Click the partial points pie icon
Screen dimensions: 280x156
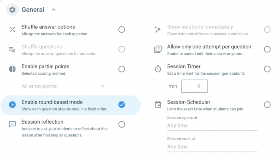pos(12,69)
